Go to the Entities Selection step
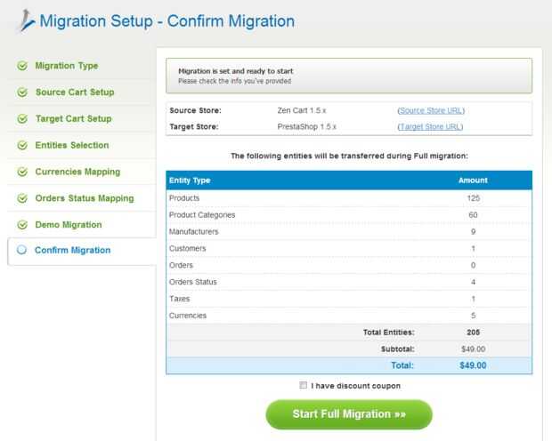 (x=72, y=145)
